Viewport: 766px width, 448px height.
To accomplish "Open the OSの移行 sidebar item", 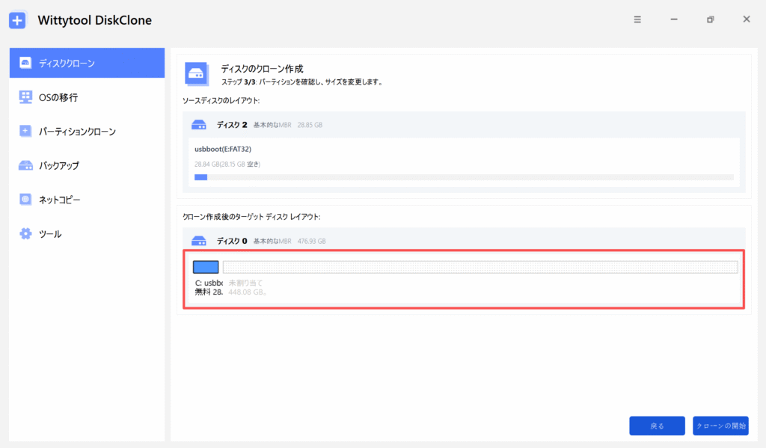I will click(x=87, y=97).
